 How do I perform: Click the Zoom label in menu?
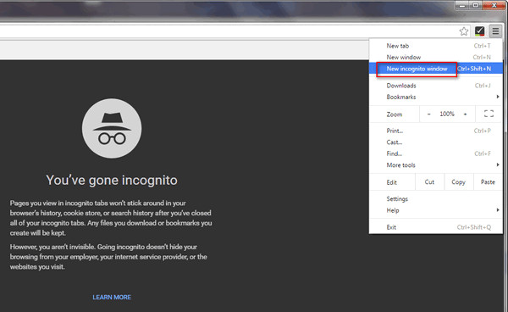point(395,114)
